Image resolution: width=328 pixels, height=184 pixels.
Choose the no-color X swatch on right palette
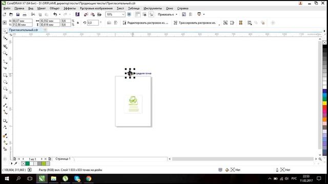click(324, 42)
